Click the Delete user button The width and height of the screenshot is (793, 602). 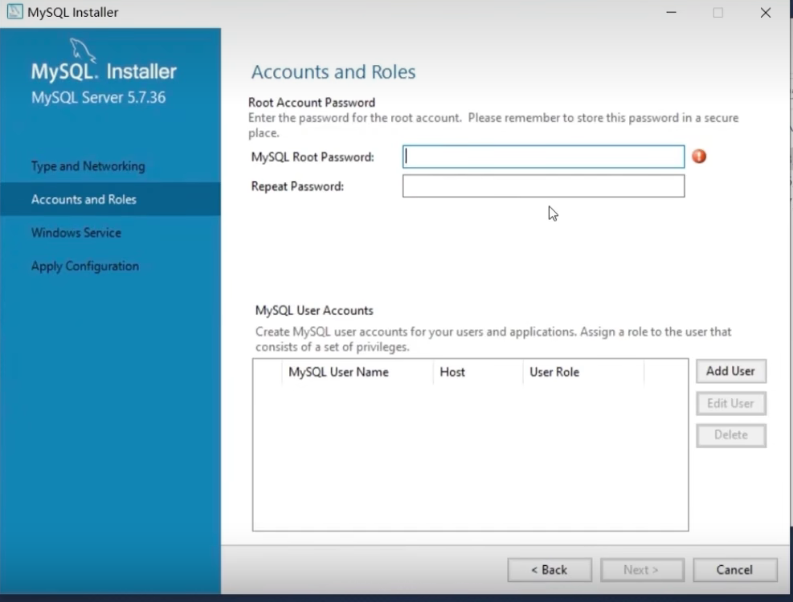pyautogui.click(x=731, y=435)
